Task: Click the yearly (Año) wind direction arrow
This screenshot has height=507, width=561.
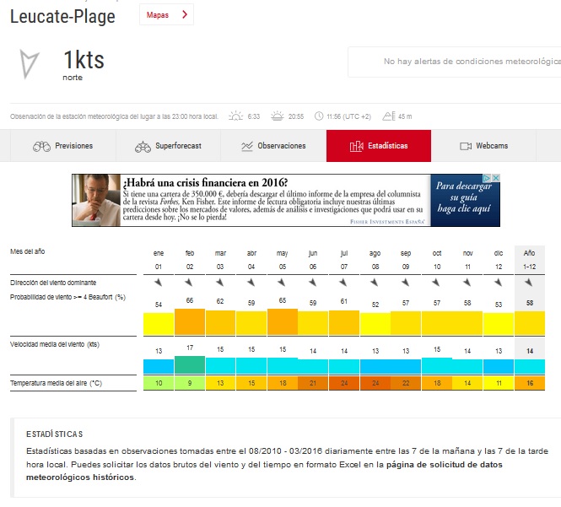Action: [x=529, y=283]
